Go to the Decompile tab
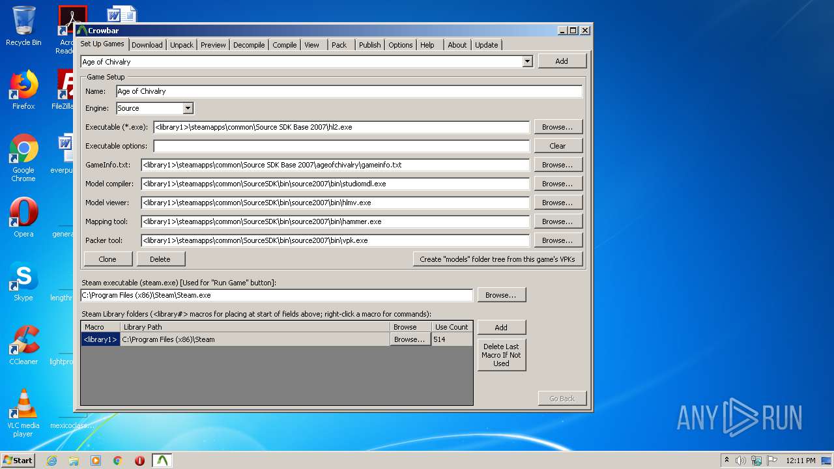Viewport: 834px width, 469px height. (x=249, y=45)
